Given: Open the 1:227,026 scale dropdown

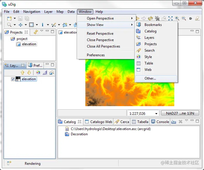Looking at the screenshot, I should [156, 114].
